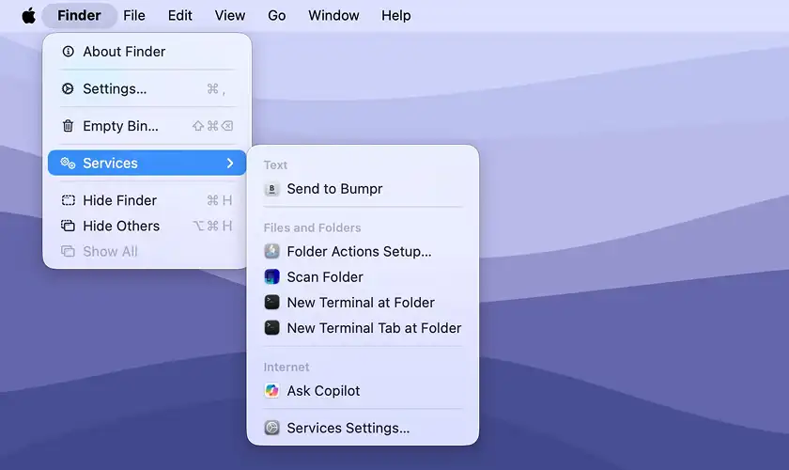
Task: Open the Apple logo menu
Action: click(x=29, y=16)
